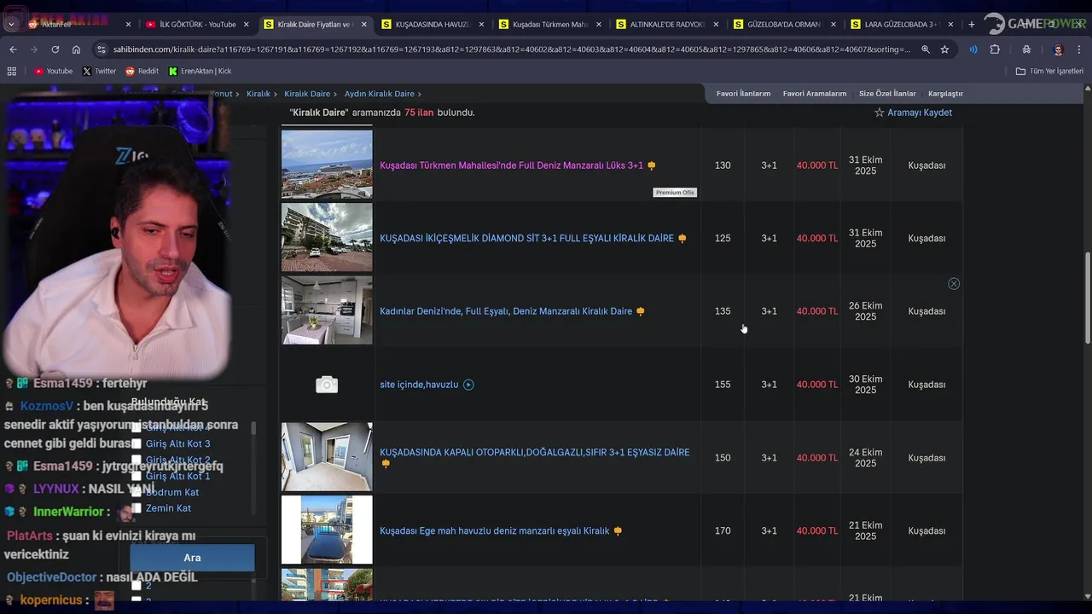Close the Kiralık Daire Fiyatları tab
1092x614 pixels.
pos(364,24)
